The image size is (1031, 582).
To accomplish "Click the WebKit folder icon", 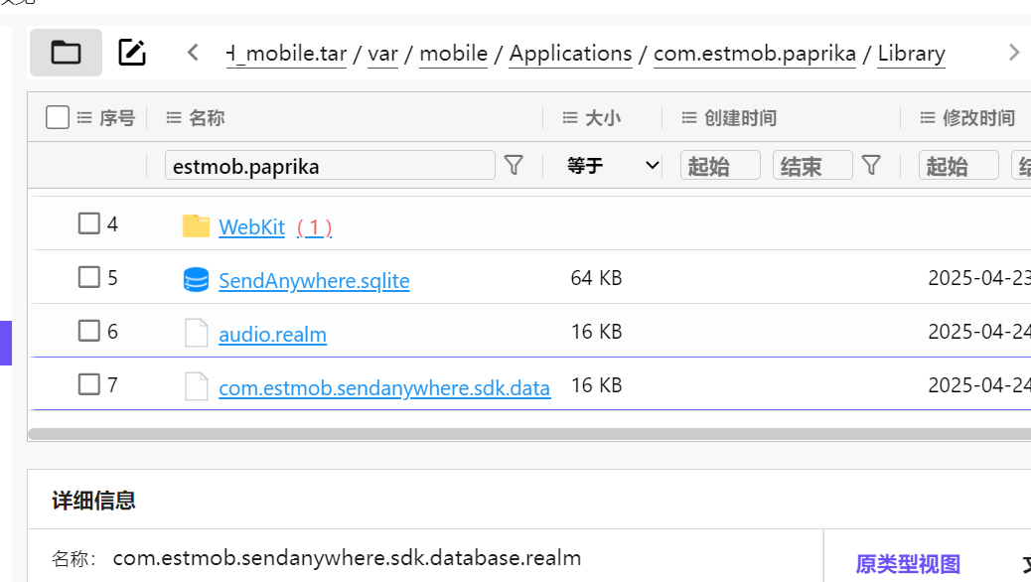I will point(197,226).
